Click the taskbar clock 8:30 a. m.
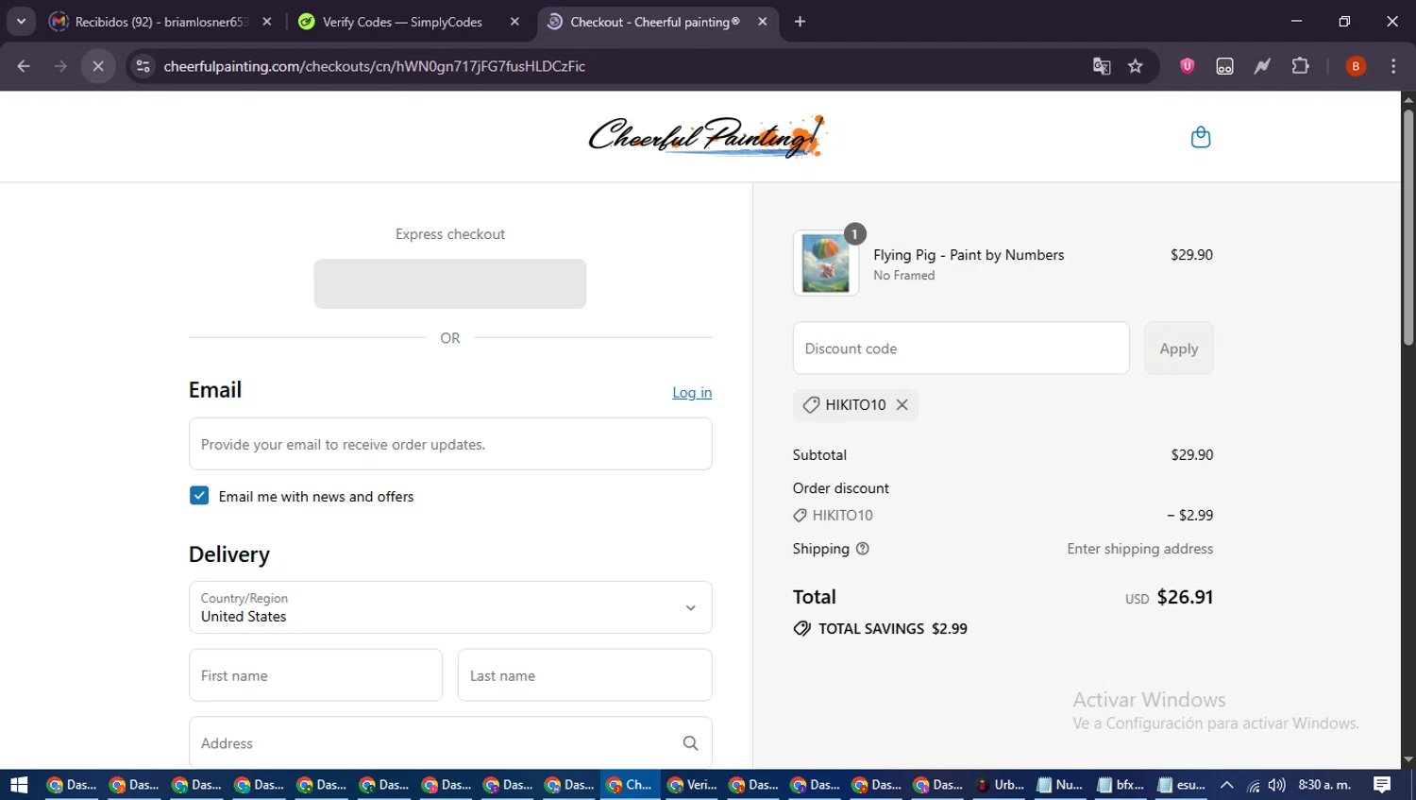1416x800 pixels. click(x=1324, y=785)
